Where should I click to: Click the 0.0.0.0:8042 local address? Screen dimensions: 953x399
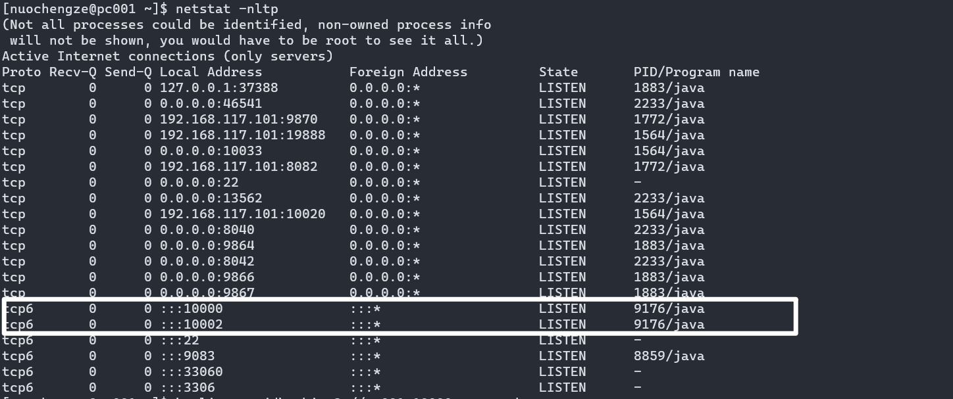(x=207, y=262)
